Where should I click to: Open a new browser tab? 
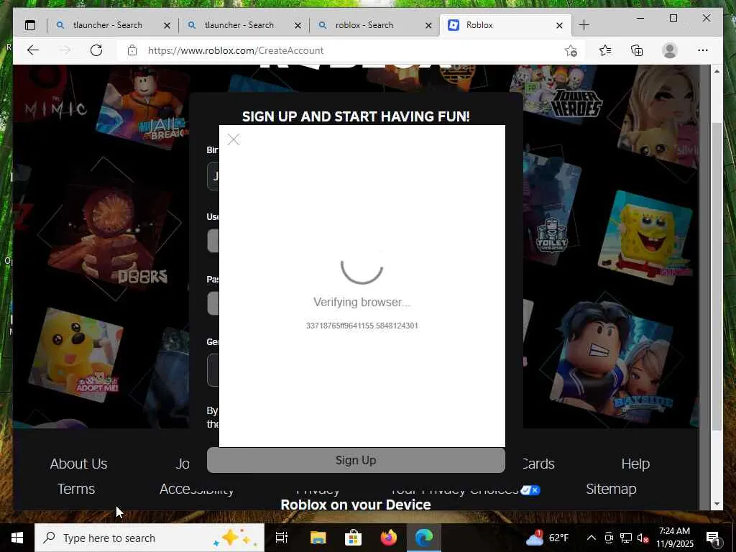click(x=584, y=25)
